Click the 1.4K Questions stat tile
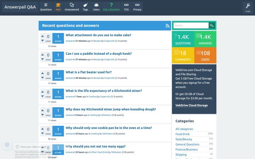 point(183,39)
